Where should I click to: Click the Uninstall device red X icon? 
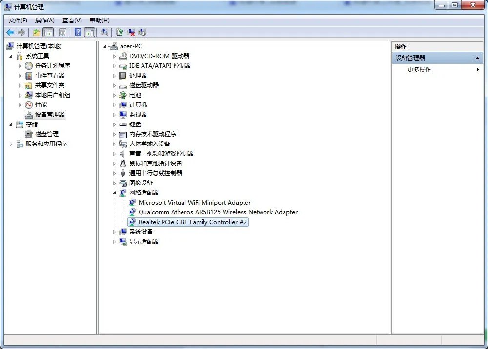click(131, 32)
